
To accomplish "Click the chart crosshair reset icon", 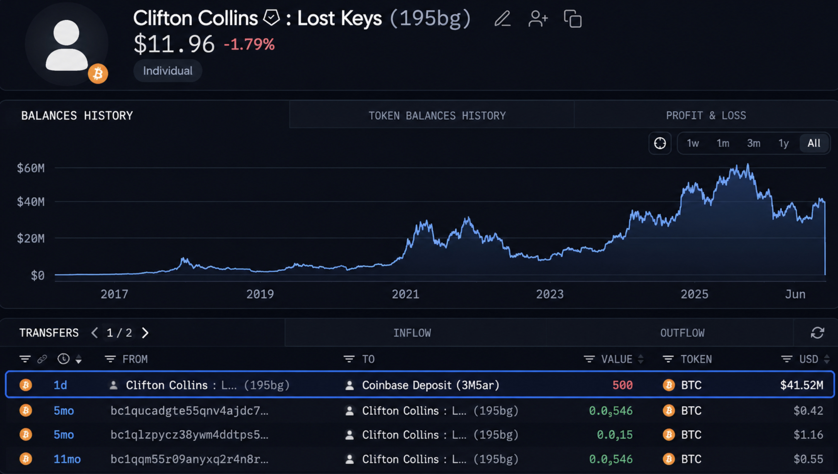I will [x=660, y=143].
